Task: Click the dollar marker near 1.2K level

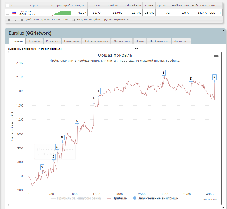Action: (77, 121)
